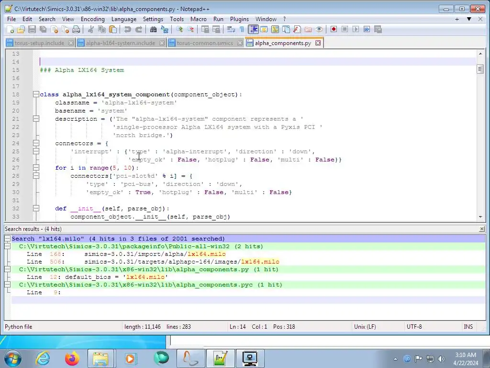
Task: Open Firefox from the taskbar
Action: tap(72, 358)
